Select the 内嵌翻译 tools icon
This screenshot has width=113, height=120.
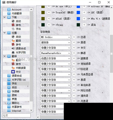tap(9, 13)
